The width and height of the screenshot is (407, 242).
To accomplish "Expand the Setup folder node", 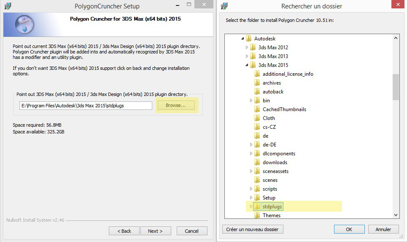I will click(x=251, y=198).
